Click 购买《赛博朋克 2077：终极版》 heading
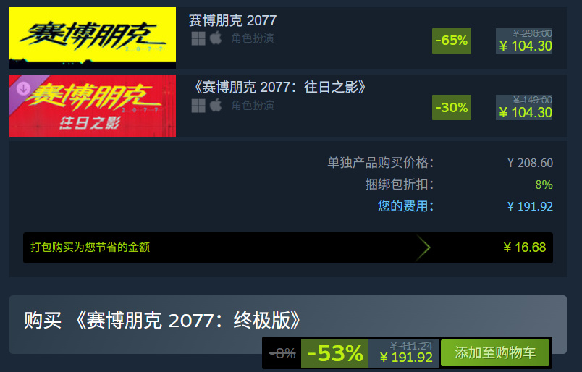The height and width of the screenshot is (372, 582). pyautogui.click(x=162, y=320)
